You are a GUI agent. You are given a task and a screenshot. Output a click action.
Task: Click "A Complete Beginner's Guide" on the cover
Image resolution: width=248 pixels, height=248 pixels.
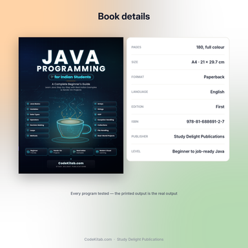[71, 84]
